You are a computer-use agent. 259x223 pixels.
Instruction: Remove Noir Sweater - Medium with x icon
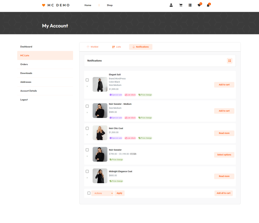tap(87, 112)
